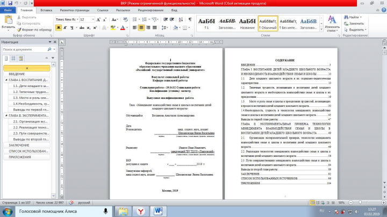
Task: Open font size dropdown
Action: 93,19
